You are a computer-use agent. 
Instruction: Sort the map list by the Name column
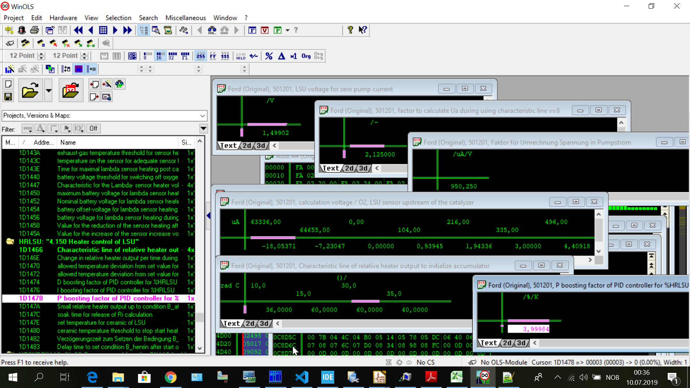(118, 142)
